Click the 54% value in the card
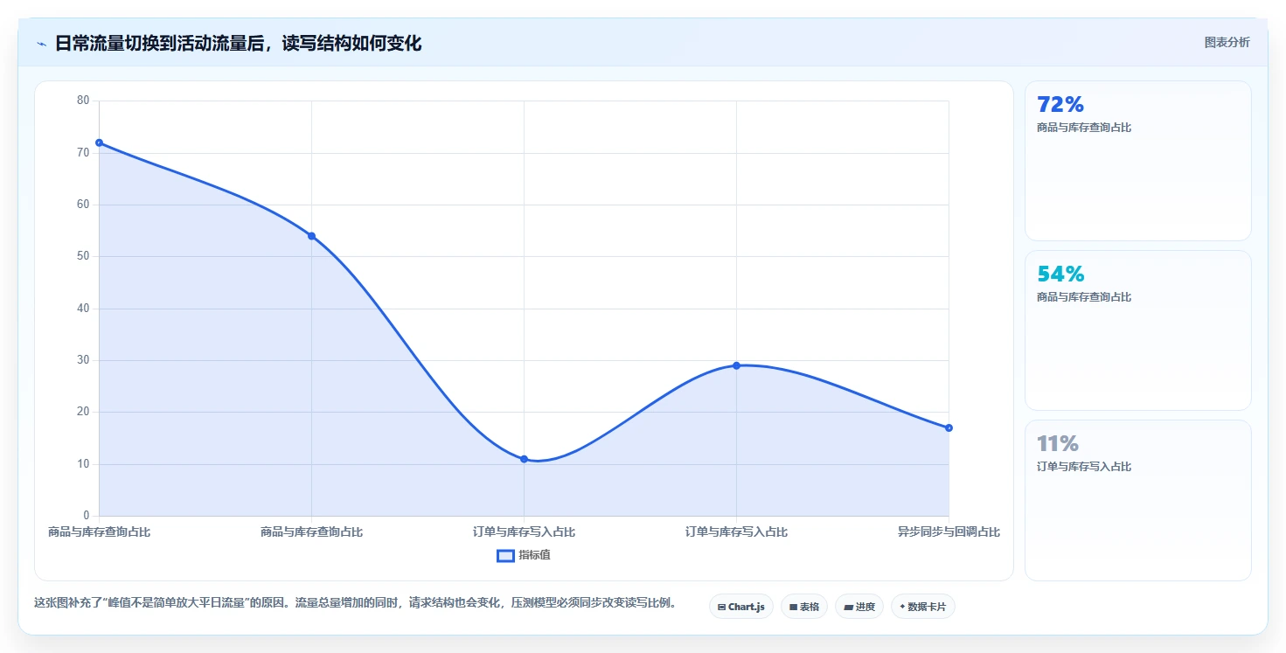Image resolution: width=1286 pixels, height=653 pixels. tap(1060, 274)
